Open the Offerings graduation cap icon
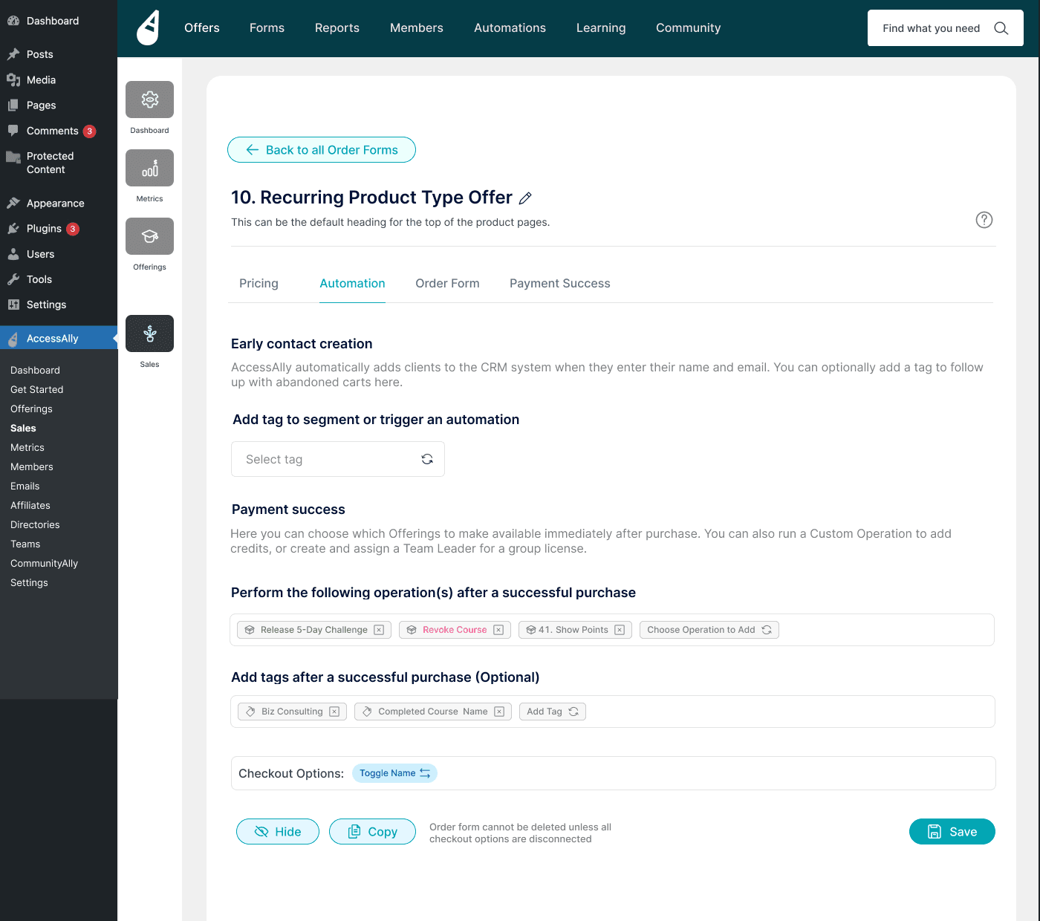1040x921 pixels. [x=149, y=236]
